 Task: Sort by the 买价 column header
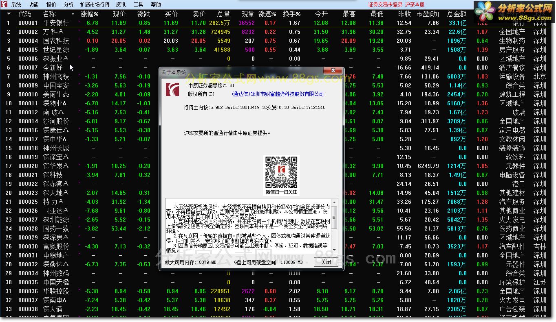click(171, 14)
